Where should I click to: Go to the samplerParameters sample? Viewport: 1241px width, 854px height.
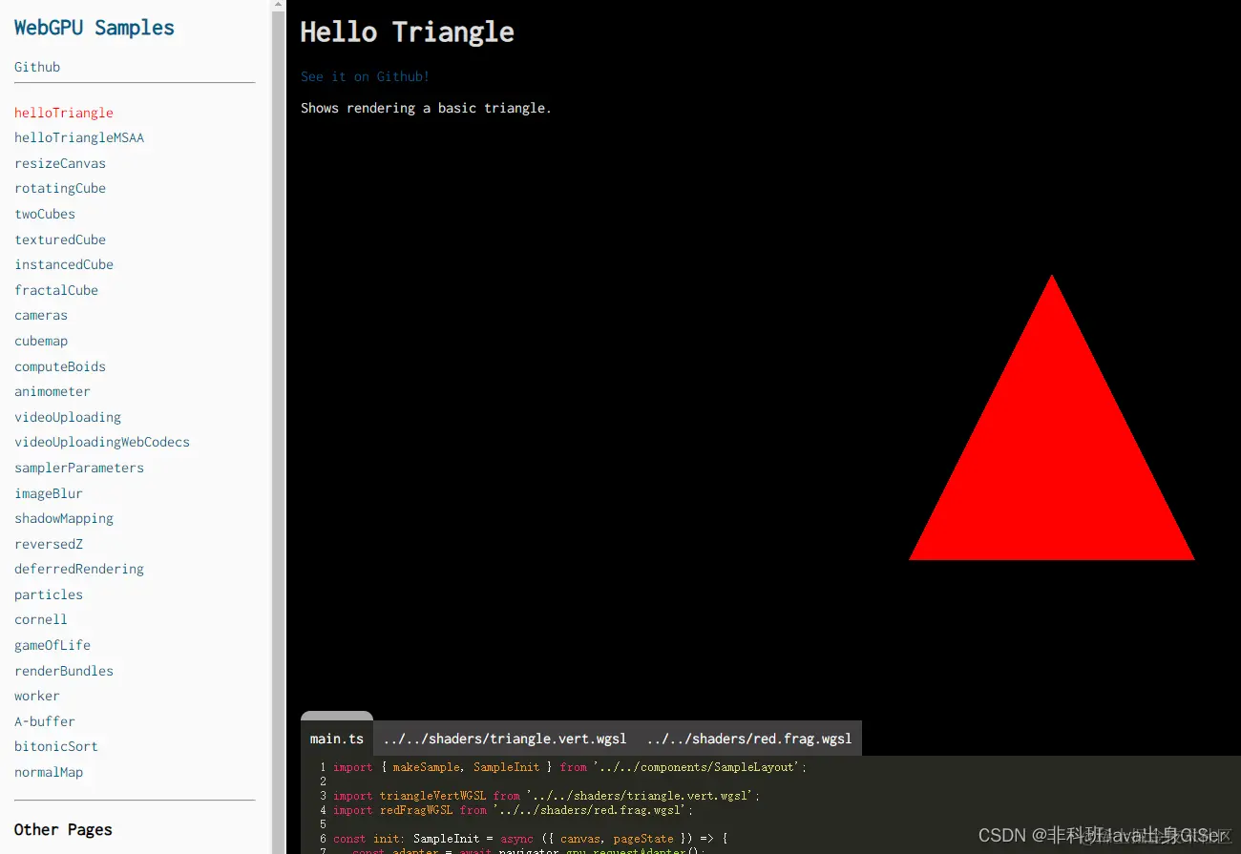pyautogui.click(x=79, y=468)
